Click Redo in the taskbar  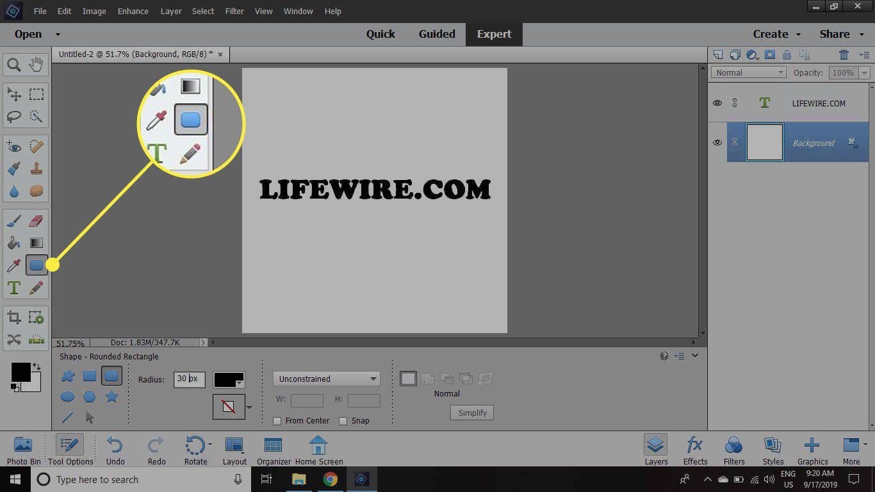coord(156,450)
